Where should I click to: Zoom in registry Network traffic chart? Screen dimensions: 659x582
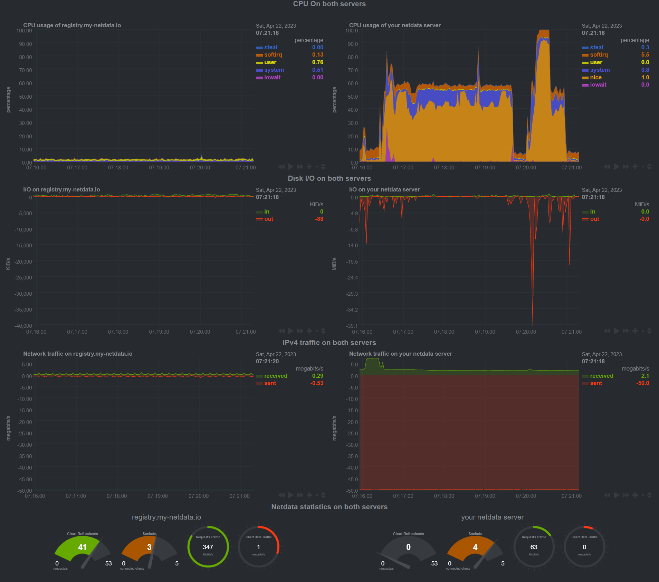[x=309, y=495]
